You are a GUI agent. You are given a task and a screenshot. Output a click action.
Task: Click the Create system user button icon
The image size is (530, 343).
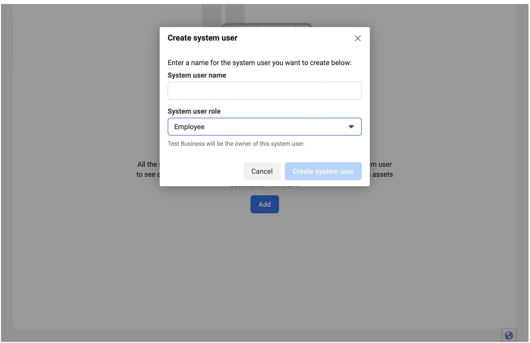coord(323,171)
